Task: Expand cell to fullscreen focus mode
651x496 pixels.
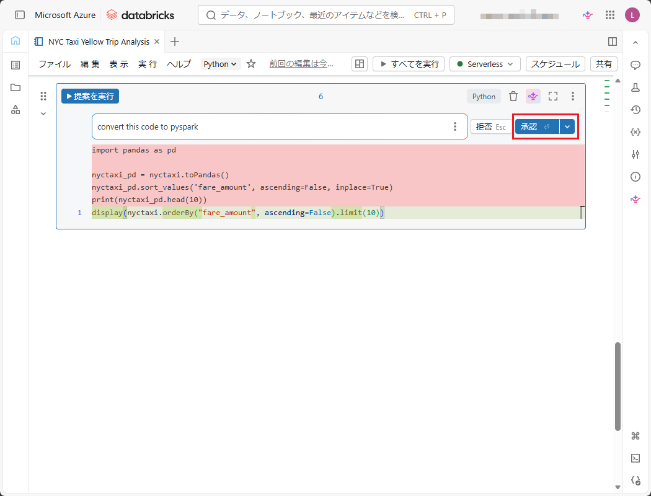Action: coord(553,96)
